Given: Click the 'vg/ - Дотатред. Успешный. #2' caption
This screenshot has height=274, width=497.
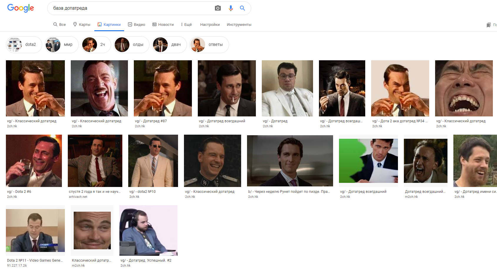Looking at the screenshot, I should click(x=146, y=260).
